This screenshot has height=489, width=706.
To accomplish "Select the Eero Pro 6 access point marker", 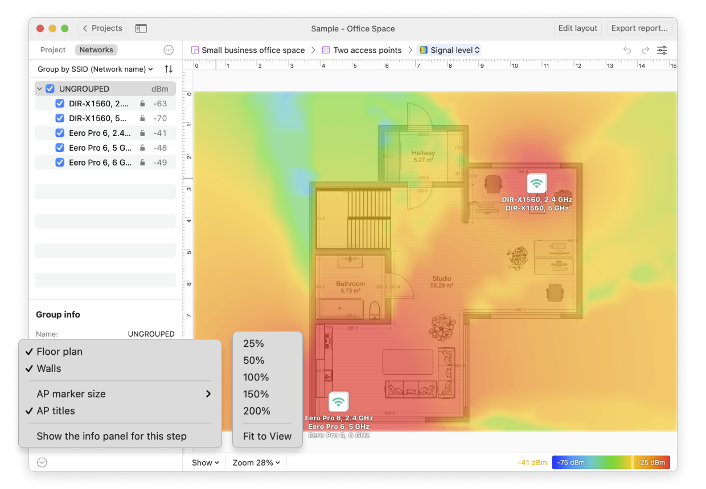I will [x=338, y=402].
